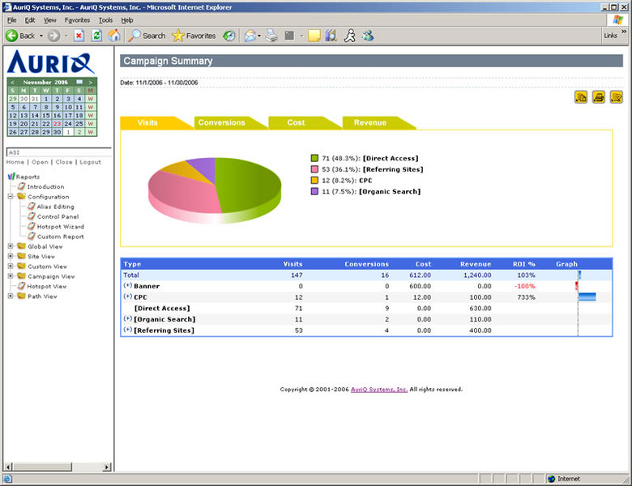Viewport: 632px width, 486px height.
Task: Open the Edit menu
Action: point(30,20)
